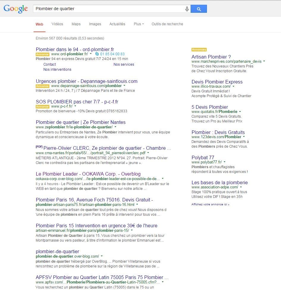
Task: Click the www.quotatis.fr/Plomberie URL text
Action: (214, 112)
